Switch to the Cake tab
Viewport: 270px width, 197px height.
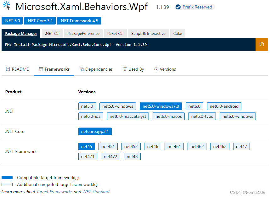(x=177, y=33)
